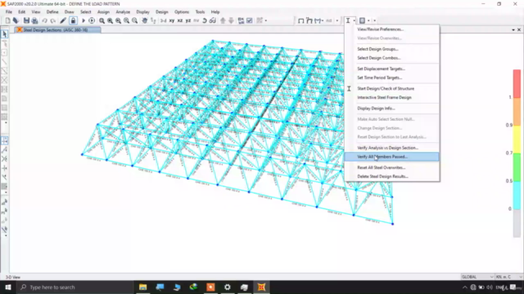Toggle the lock/unlock model padlock icon

click(x=73, y=20)
